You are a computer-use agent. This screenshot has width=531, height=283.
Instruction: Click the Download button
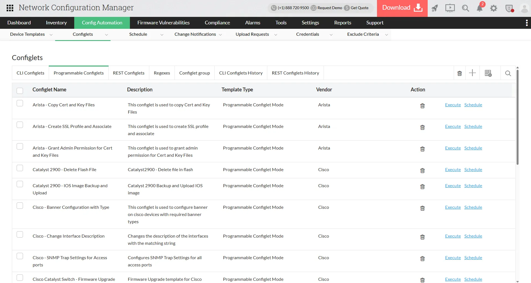pyautogui.click(x=402, y=7)
